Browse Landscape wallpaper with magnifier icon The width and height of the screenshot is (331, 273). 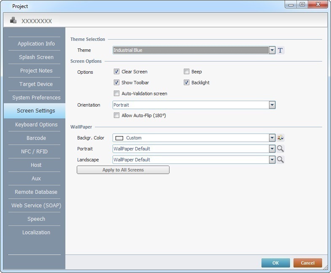tap(280, 160)
